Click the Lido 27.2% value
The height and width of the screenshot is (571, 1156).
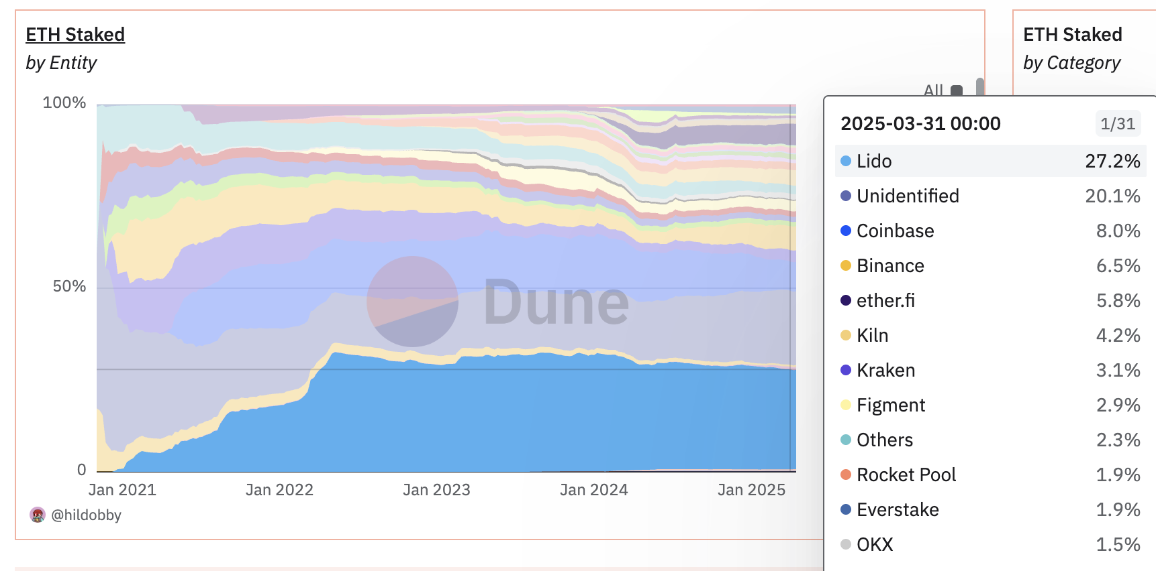1112,161
